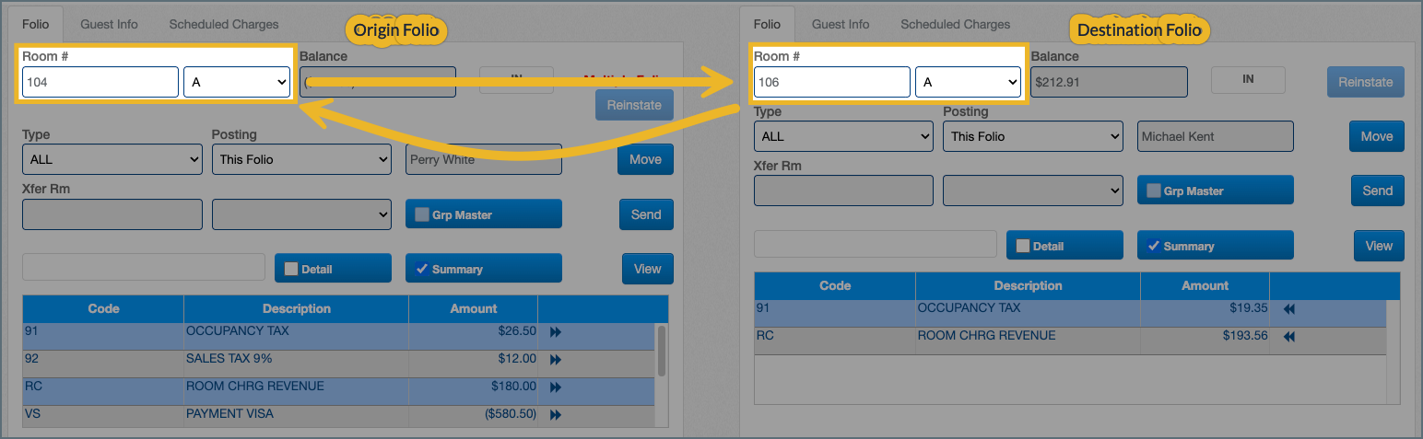Click forward arrow for ROOM CHRG REVENUE $180.00
The height and width of the screenshot is (439, 1423).
click(x=556, y=387)
